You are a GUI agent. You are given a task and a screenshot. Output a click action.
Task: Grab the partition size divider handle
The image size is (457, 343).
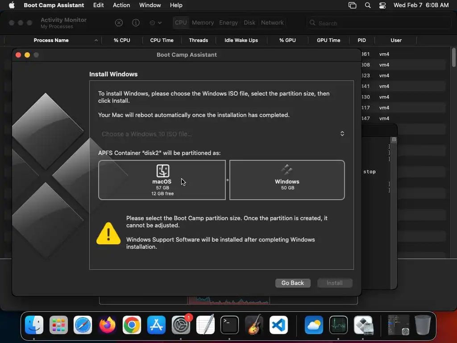[x=228, y=180]
